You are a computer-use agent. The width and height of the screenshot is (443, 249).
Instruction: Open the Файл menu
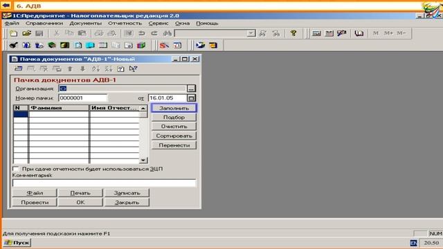12,23
